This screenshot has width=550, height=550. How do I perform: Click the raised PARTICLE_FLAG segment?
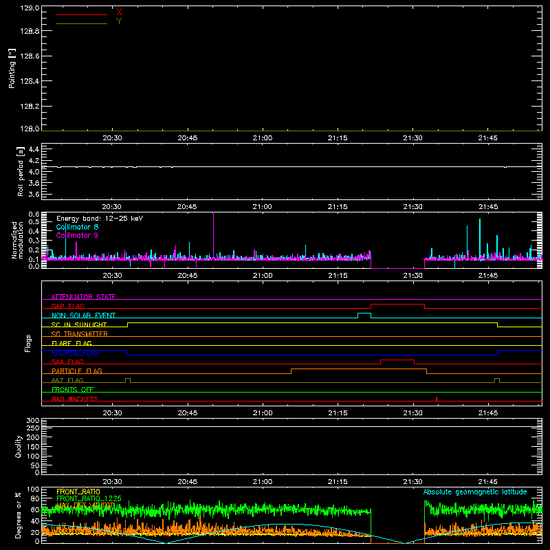359,369
